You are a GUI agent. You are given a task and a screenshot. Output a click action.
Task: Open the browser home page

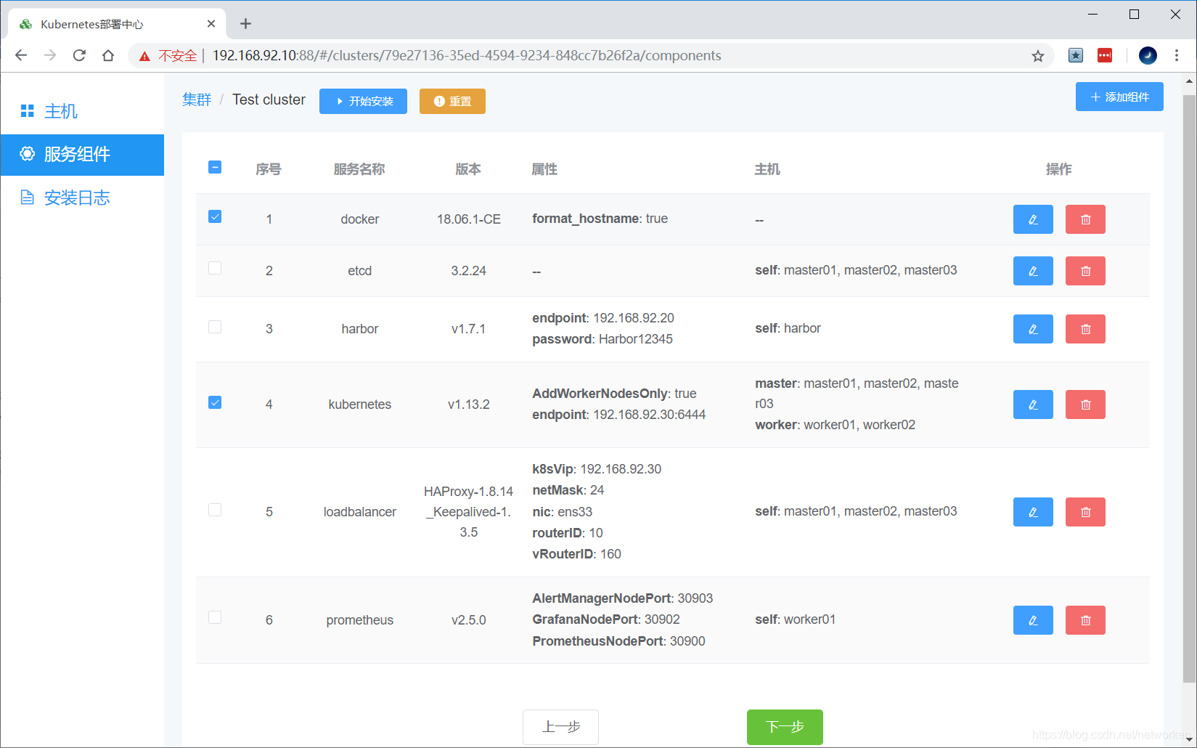click(108, 55)
